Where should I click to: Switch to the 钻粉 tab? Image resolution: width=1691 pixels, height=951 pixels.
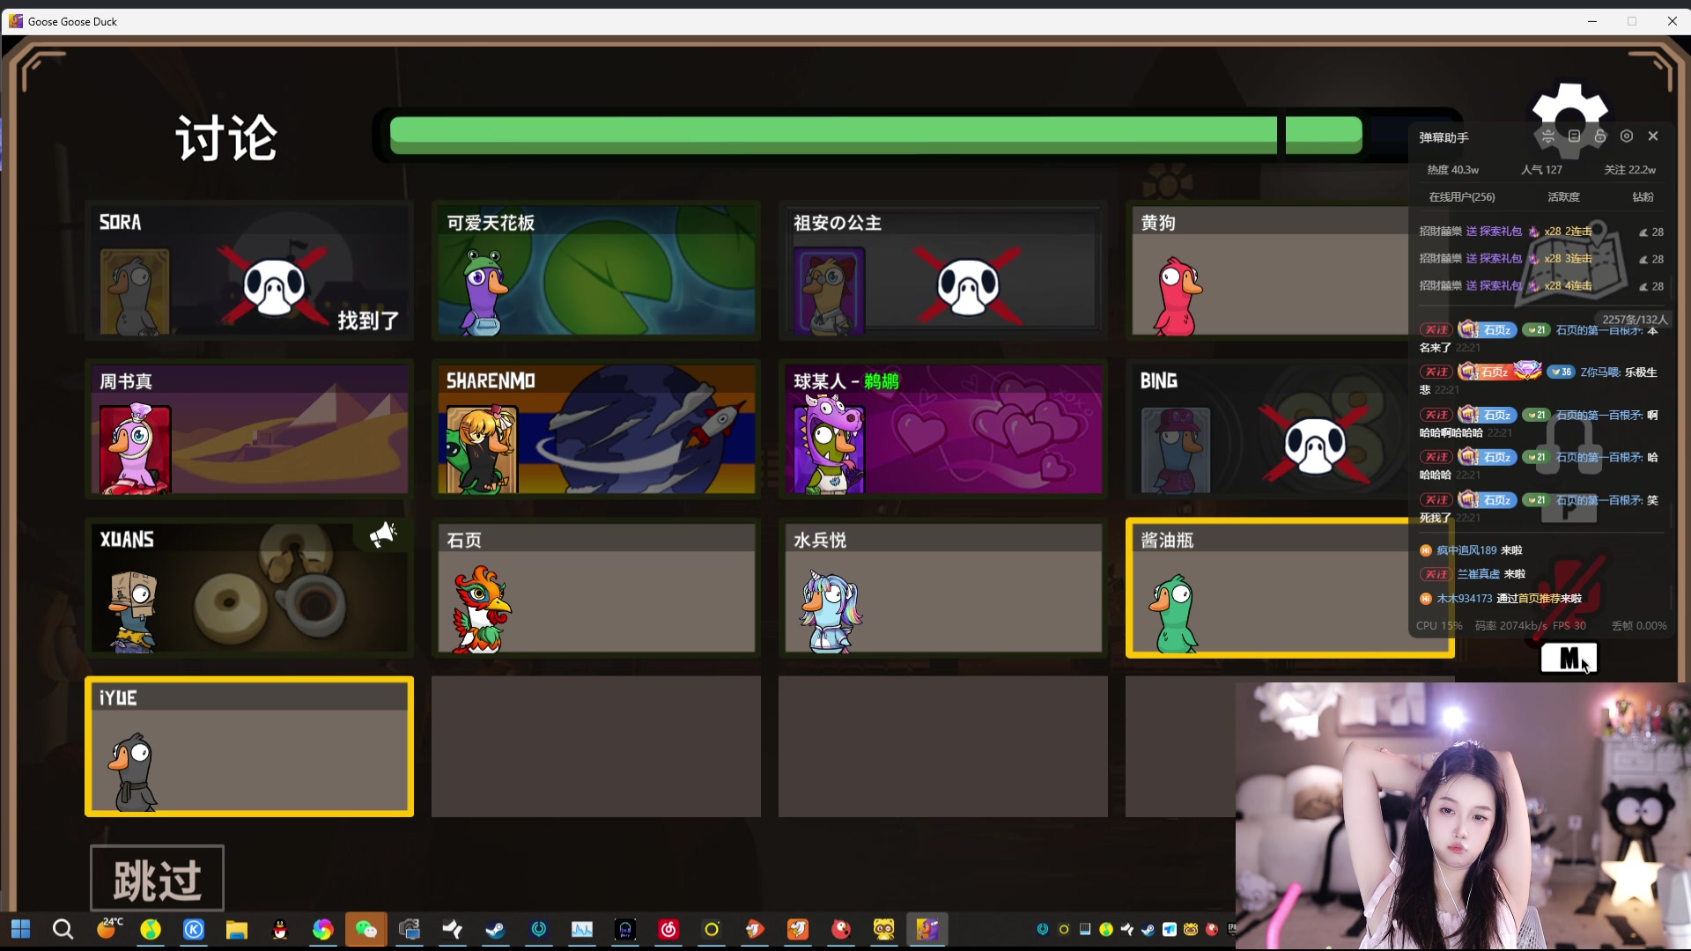pos(1643,196)
